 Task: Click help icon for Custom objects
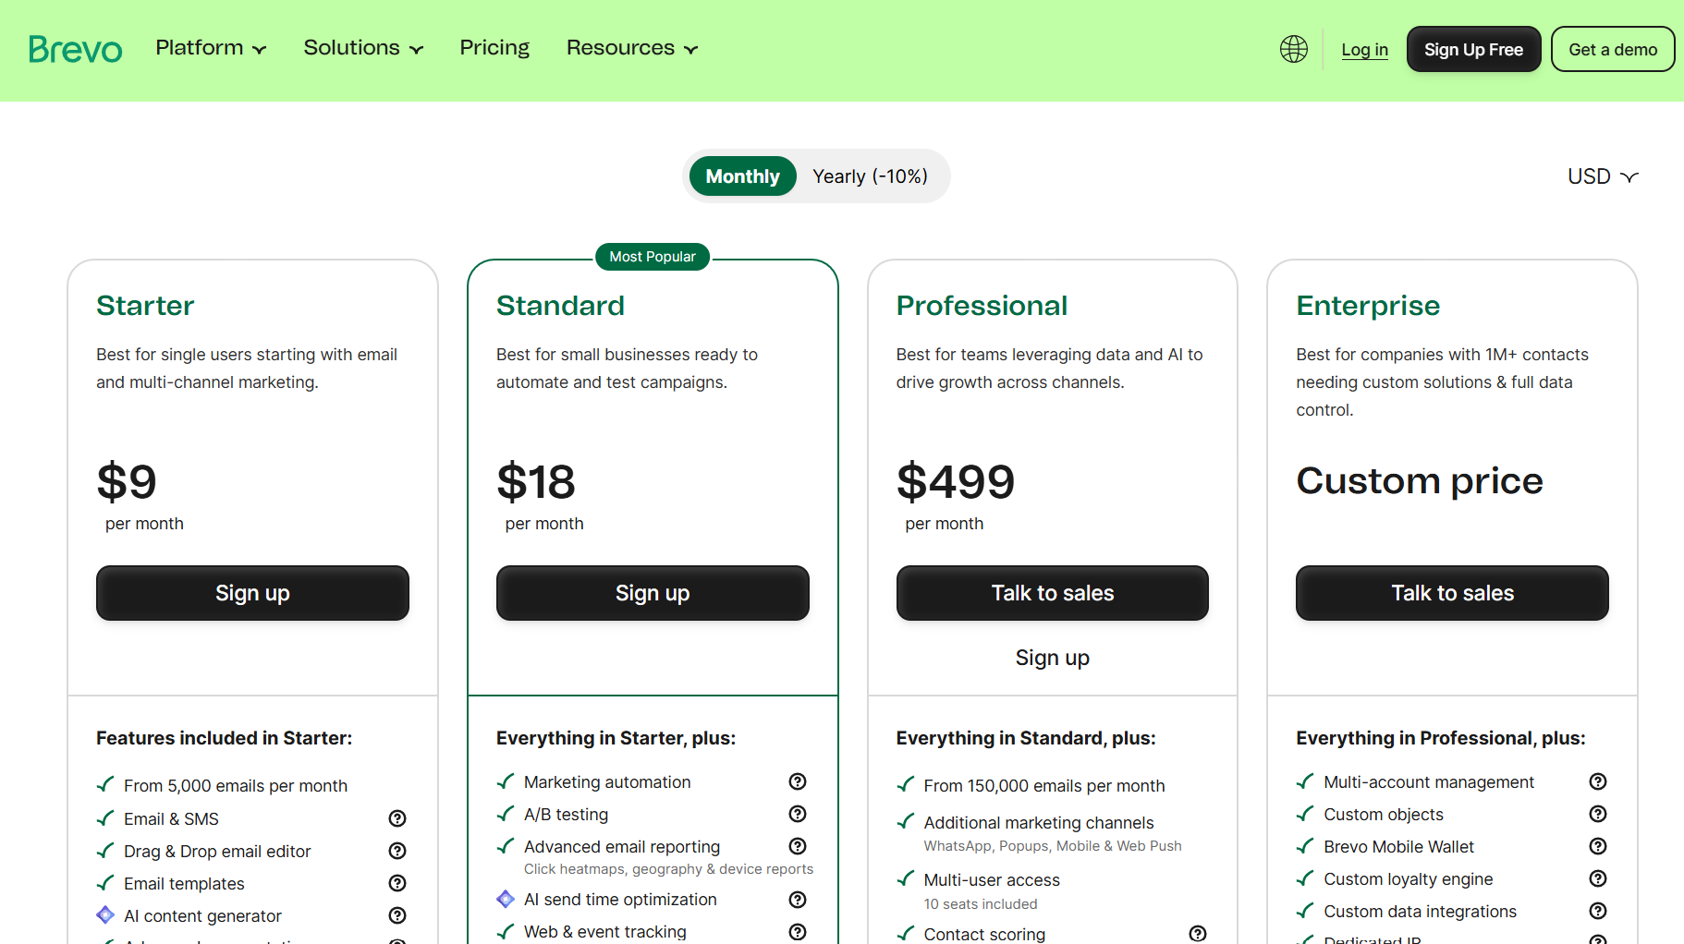click(x=1597, y=814)
